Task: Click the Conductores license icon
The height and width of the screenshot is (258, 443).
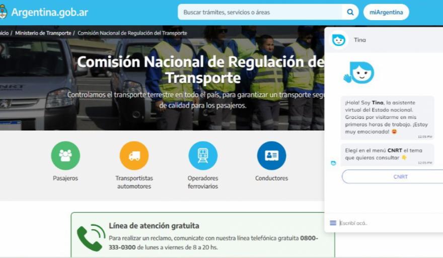Action: coord(271,156)
